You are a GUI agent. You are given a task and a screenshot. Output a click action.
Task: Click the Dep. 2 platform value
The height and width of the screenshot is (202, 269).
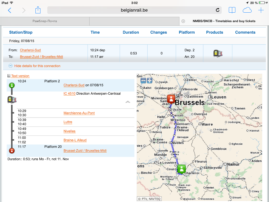tap(190, 50)
